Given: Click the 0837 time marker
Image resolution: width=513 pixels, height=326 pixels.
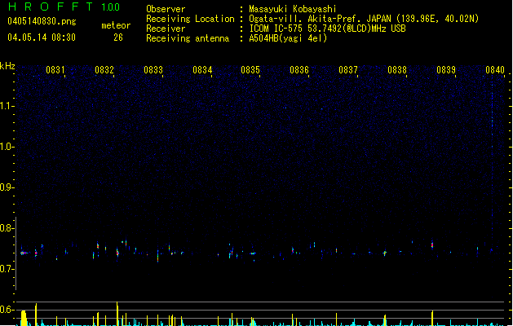Looking at the screenshot, I should (348, 70).
